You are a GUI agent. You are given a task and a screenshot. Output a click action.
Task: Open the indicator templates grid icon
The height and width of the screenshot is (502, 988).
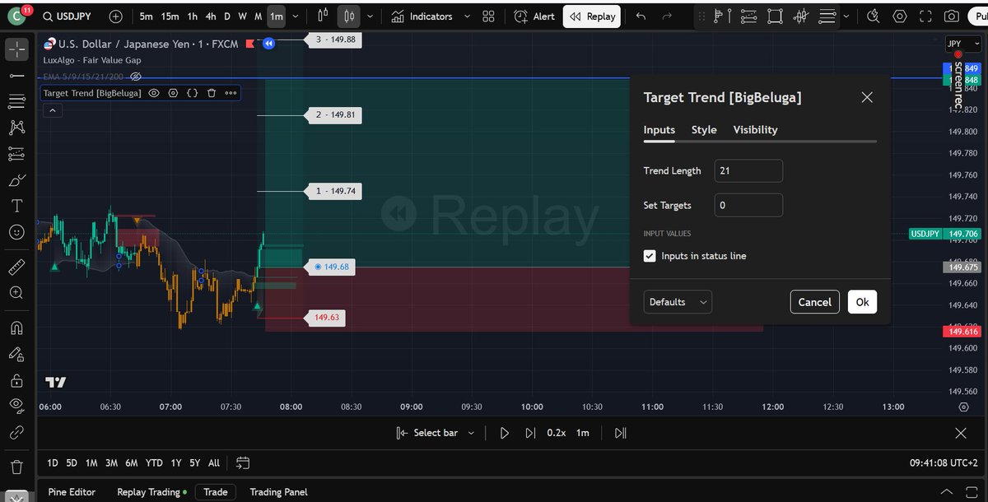(489, 16)
